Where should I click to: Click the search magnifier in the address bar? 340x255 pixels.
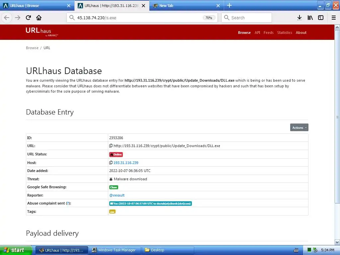pos(72,18)
